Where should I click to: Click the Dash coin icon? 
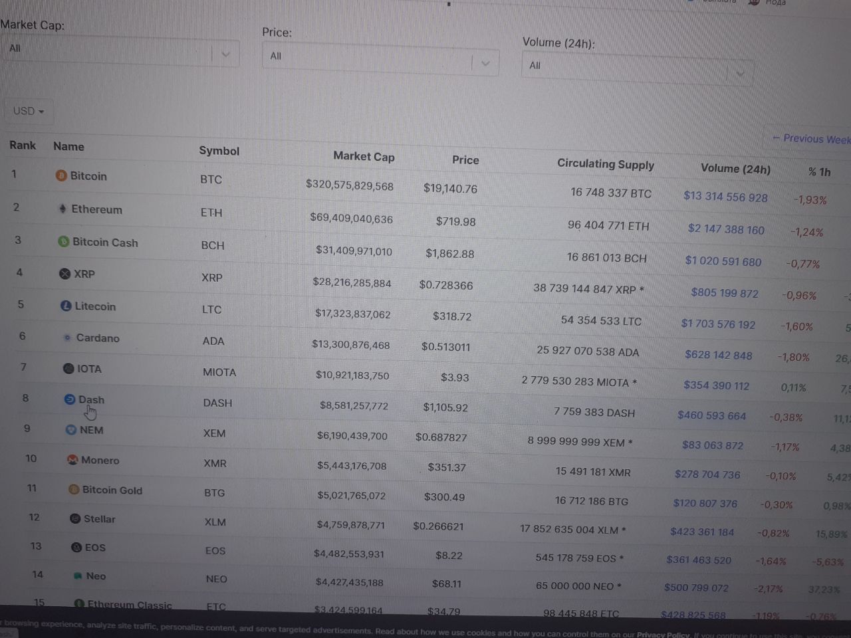[x=69, y=399]
